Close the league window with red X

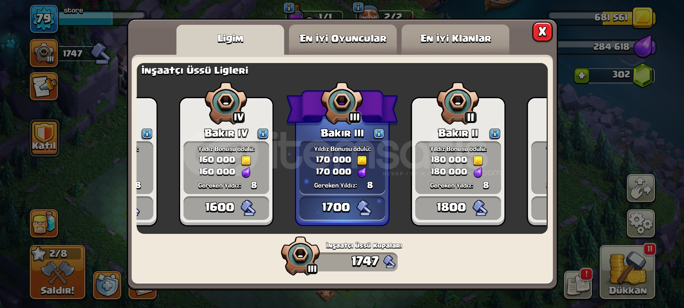point(542,32)
